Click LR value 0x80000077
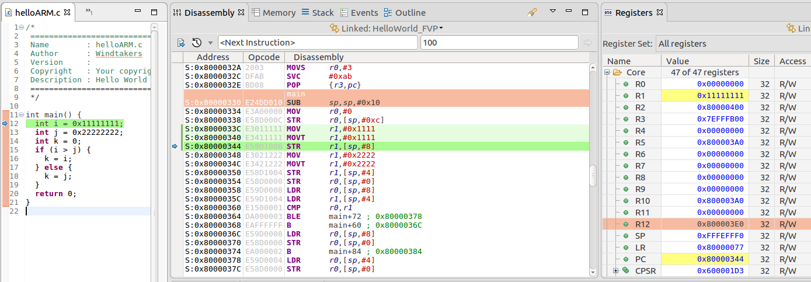The width and height of the screenshot is (811, 282). [x=720, y=248]
